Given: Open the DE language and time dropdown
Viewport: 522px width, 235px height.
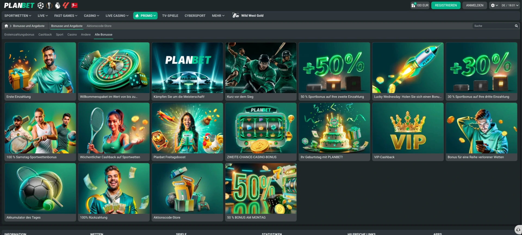Looking at the screenshot, I should 510,5.
